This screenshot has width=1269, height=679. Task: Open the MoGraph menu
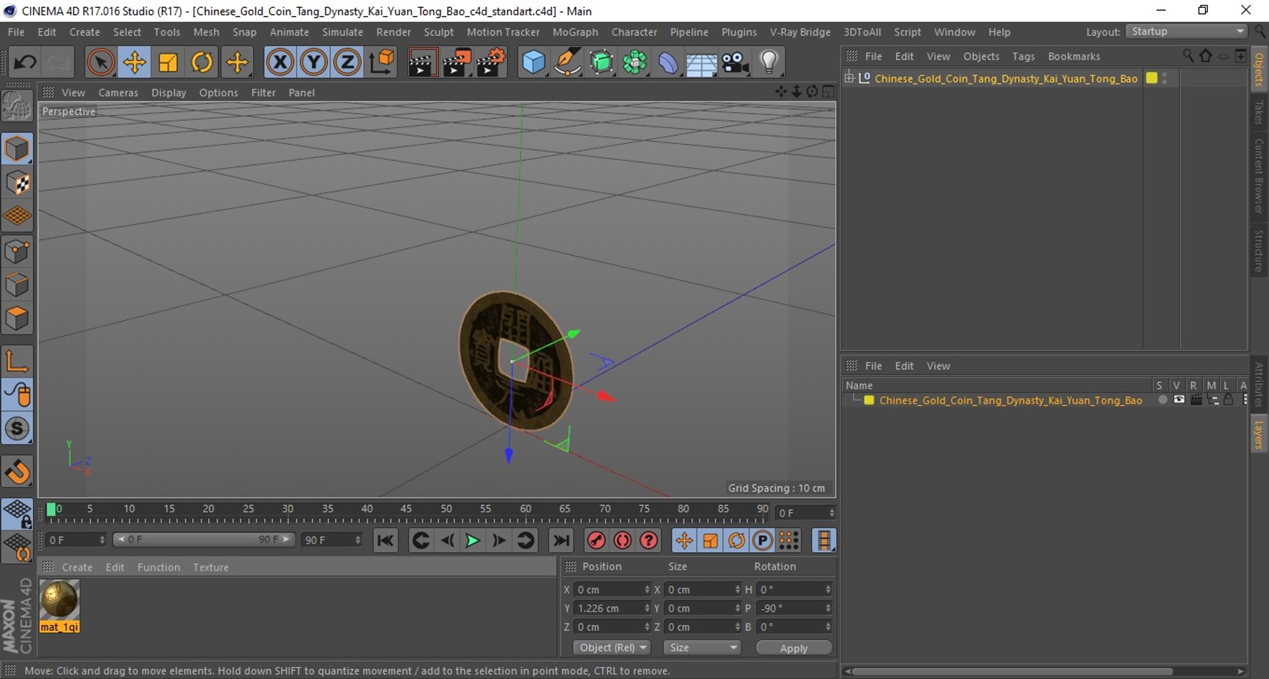point(574,32)
